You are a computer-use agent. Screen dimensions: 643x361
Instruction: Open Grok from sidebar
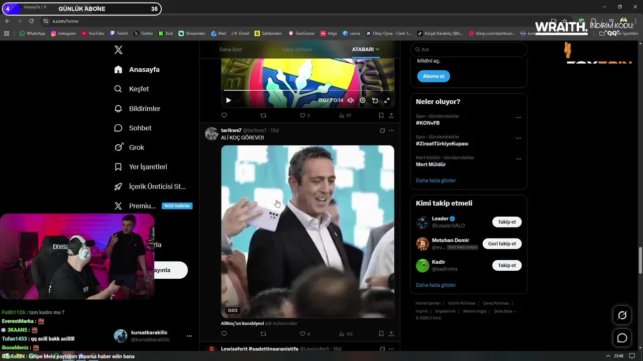(x=129, y=147)
